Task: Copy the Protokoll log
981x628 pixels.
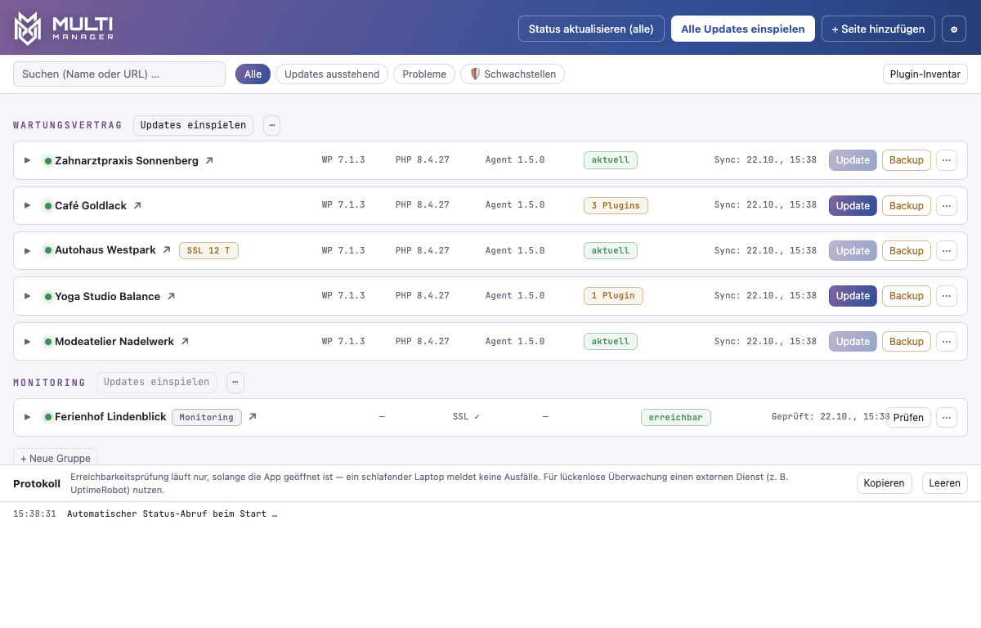Action: [x=885, y=483]
